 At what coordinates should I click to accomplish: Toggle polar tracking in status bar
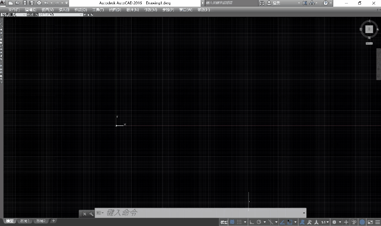[259, 222]
